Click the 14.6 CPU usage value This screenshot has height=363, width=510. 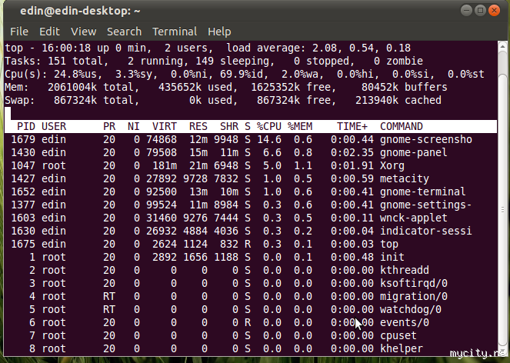[269, 139]
